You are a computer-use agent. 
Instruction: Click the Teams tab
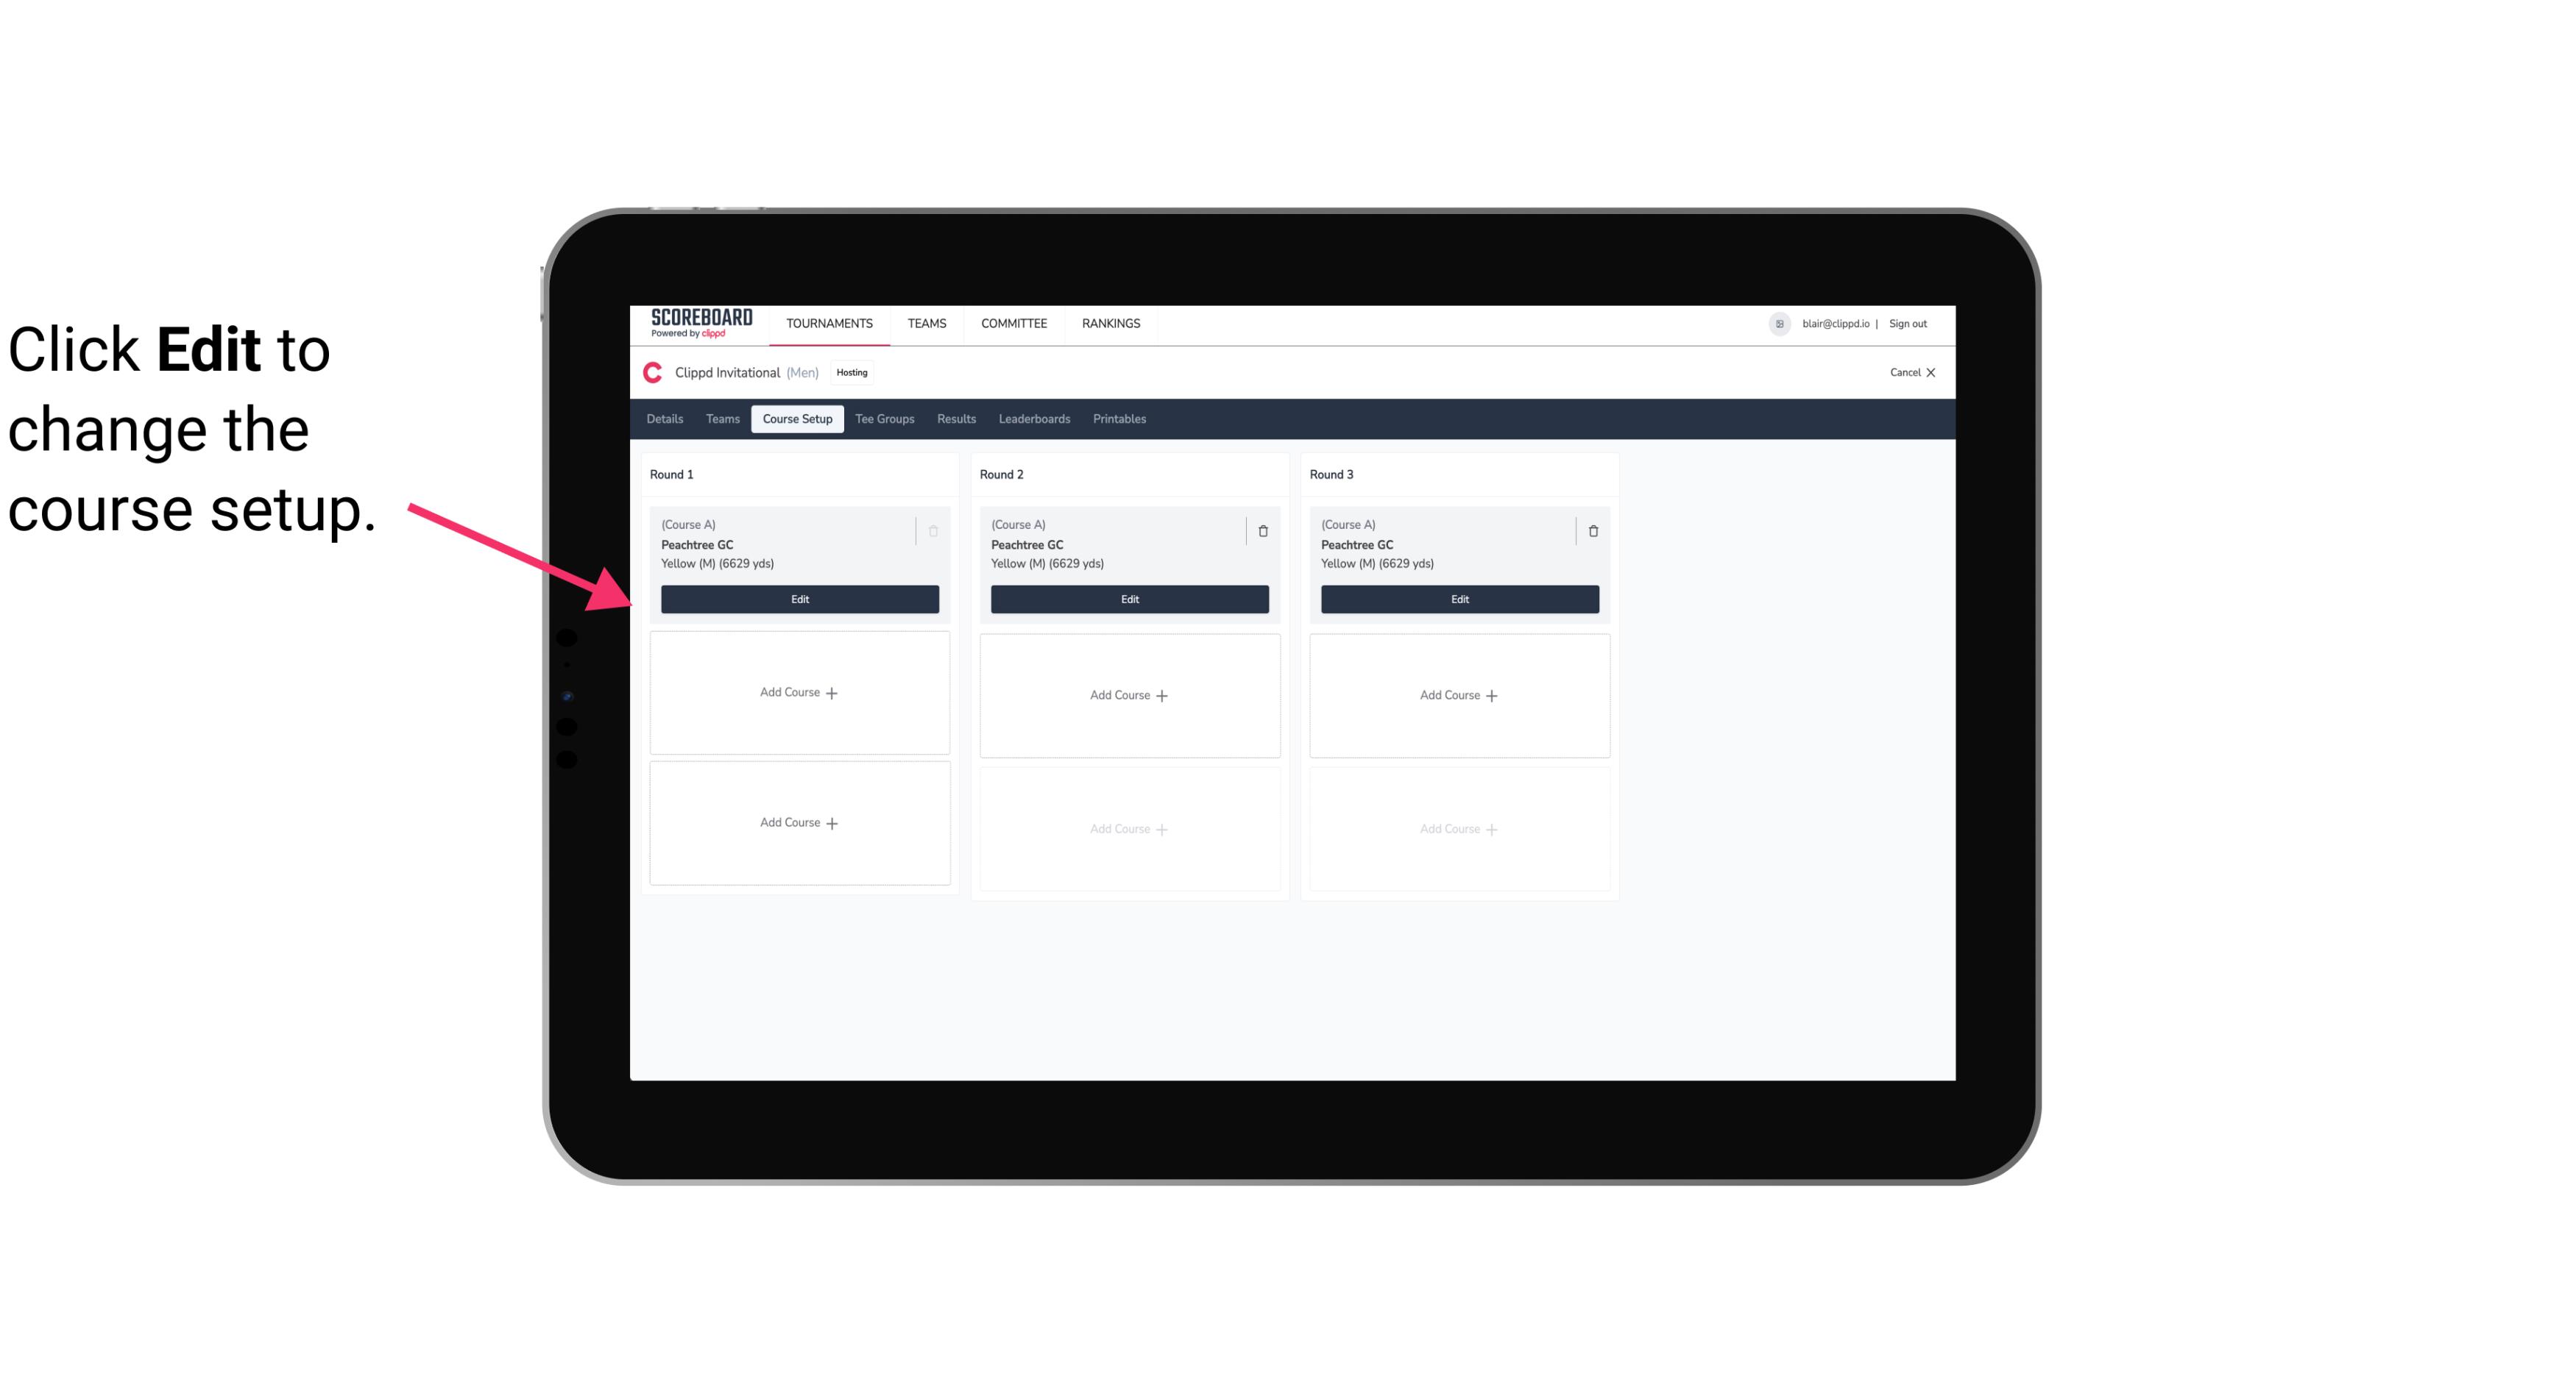click(x=718, y=418)
